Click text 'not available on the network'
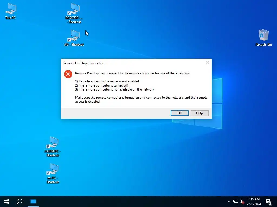This screenshot has width=277, height=207. pos(134,89)
